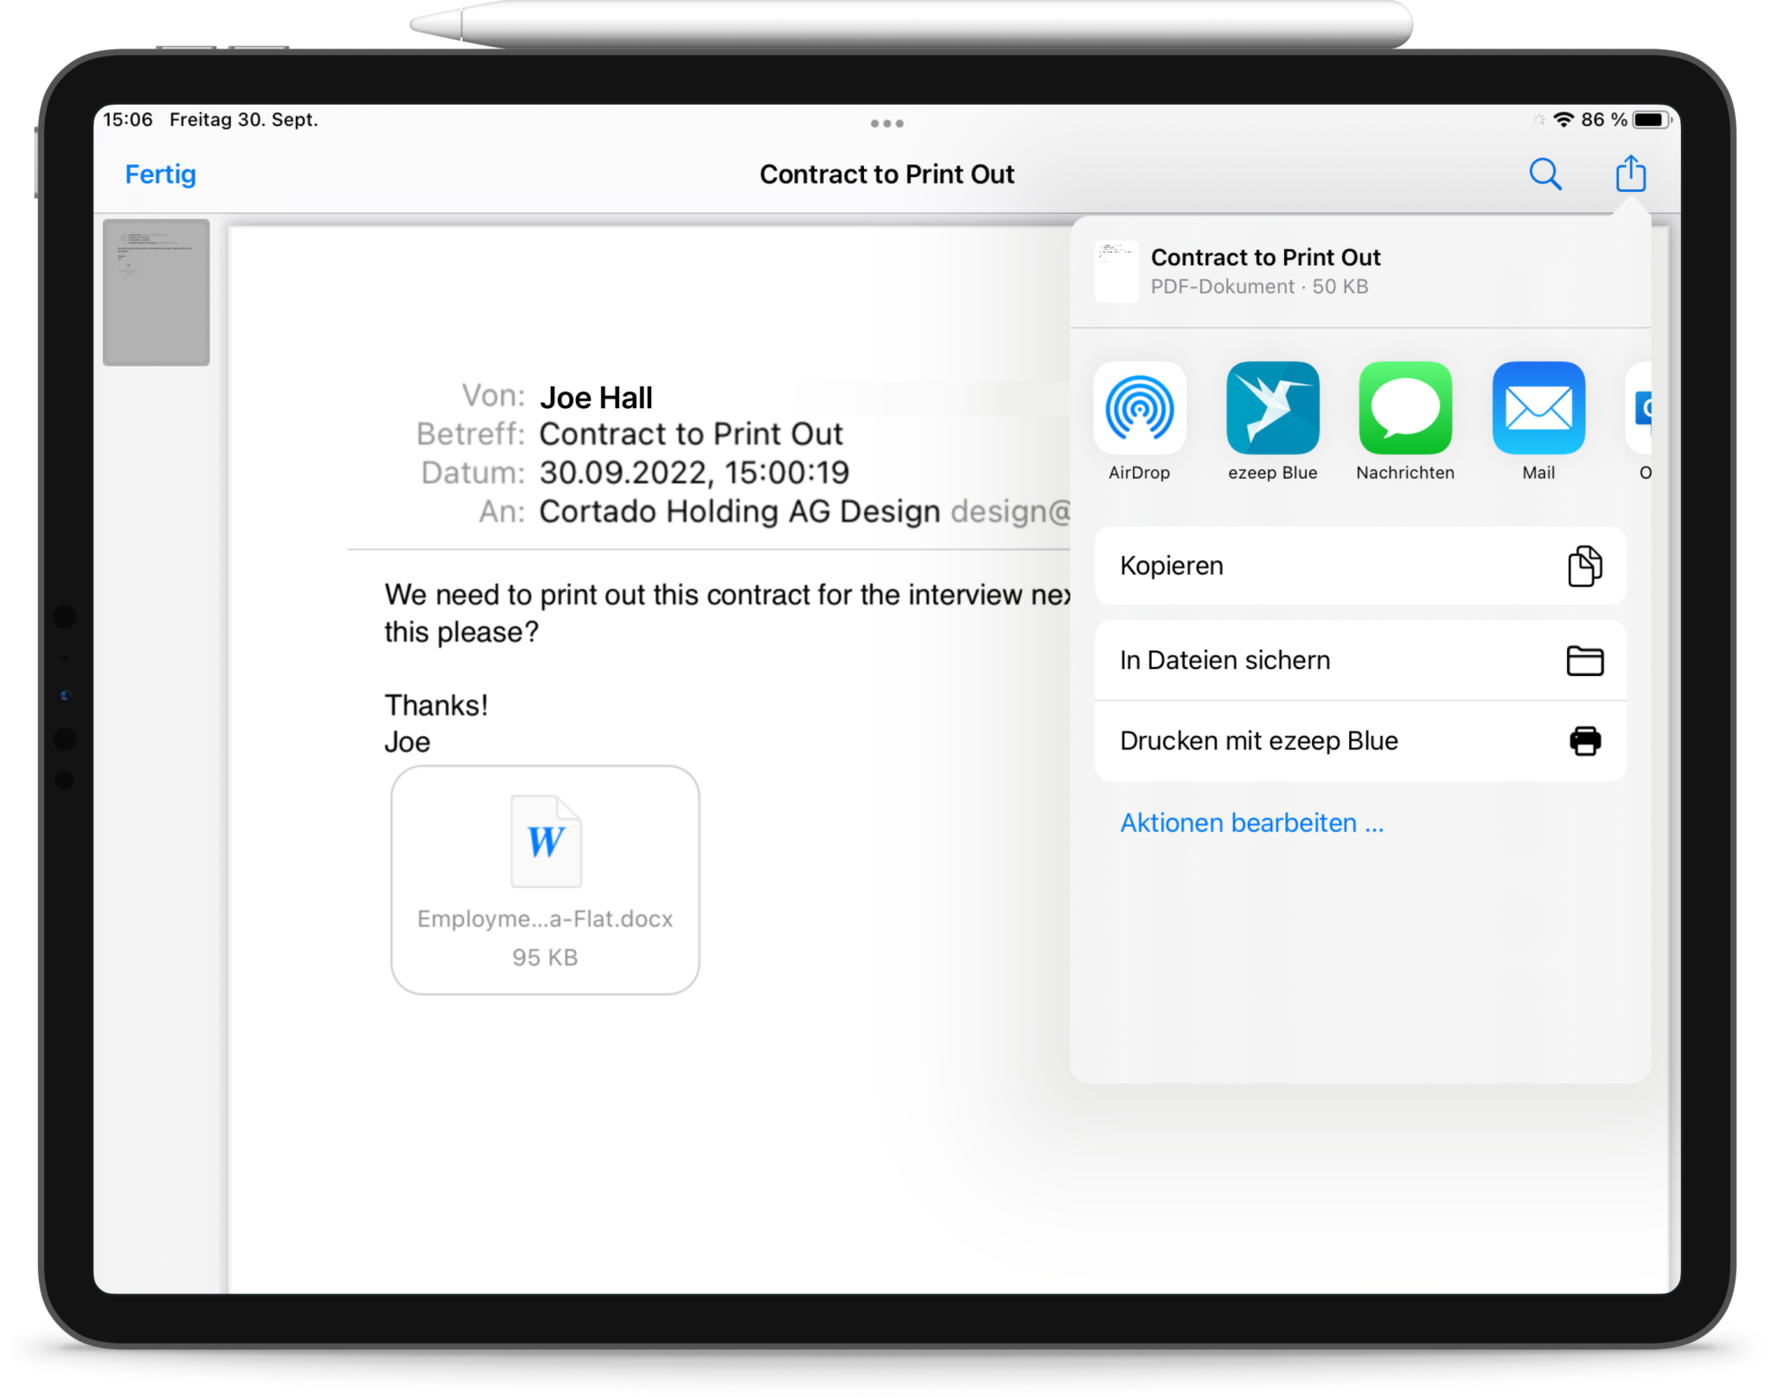1771x1398 pixels.
Task: Choose In Dateien sichern
Action: (1225, 660)
